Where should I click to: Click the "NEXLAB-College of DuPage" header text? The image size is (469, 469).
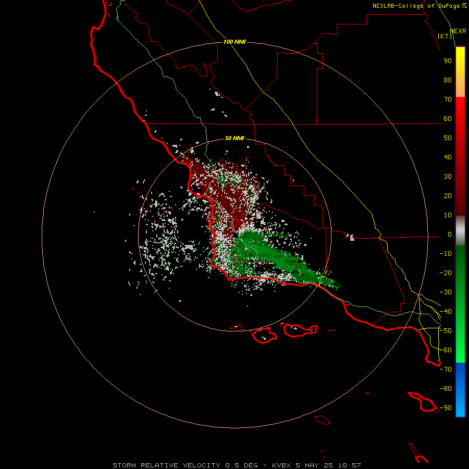416,6
